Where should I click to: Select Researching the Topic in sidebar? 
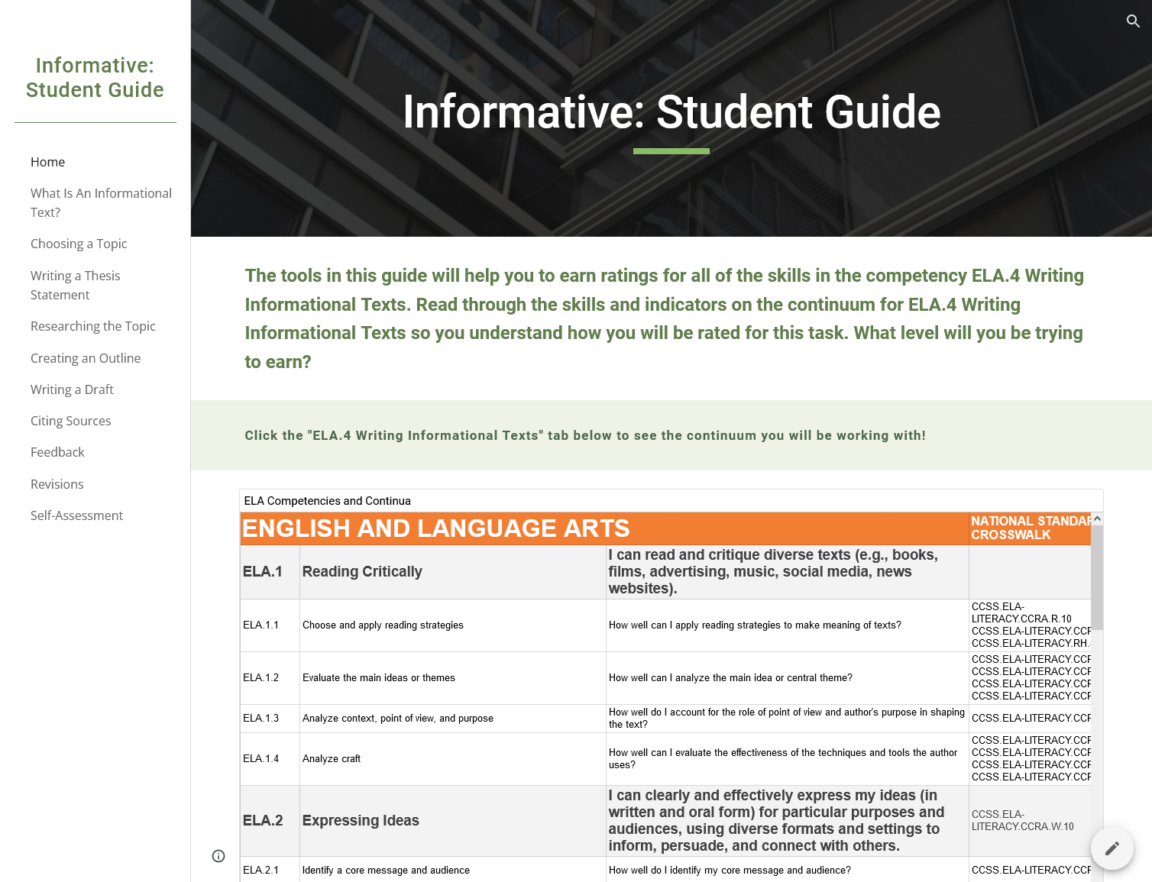(x=92, y=326)
